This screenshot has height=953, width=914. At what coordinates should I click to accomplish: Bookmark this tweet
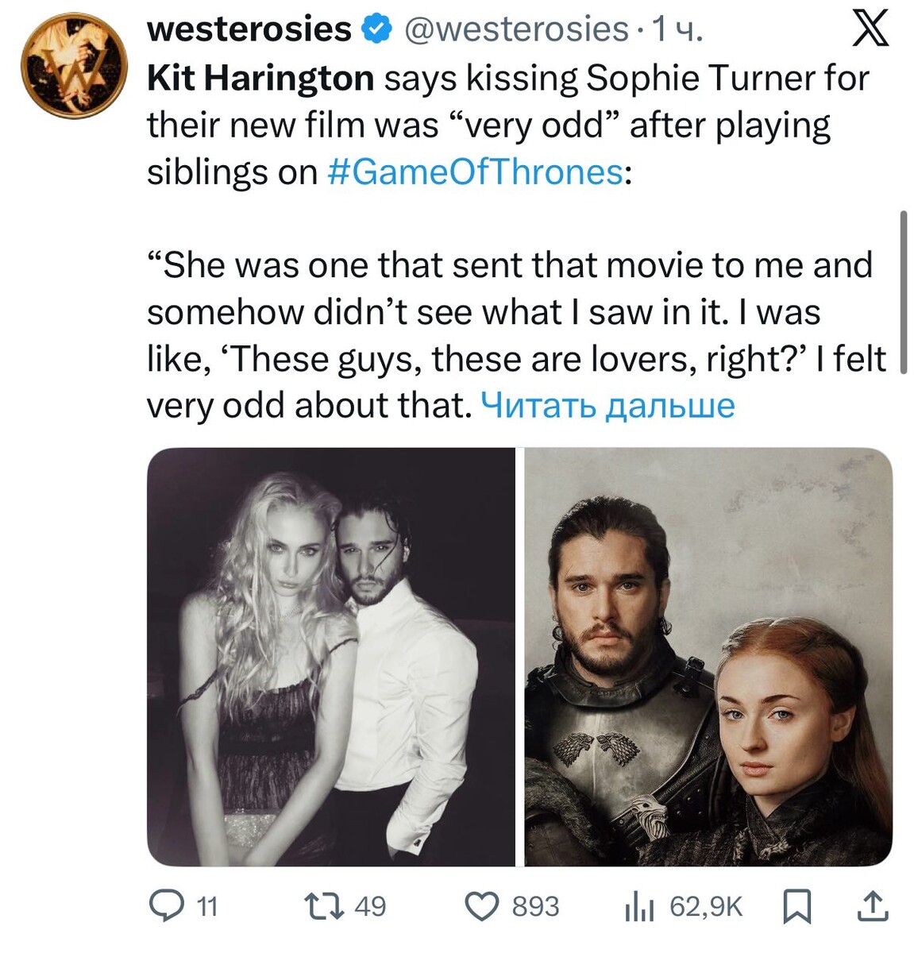(x=796, y=906)
